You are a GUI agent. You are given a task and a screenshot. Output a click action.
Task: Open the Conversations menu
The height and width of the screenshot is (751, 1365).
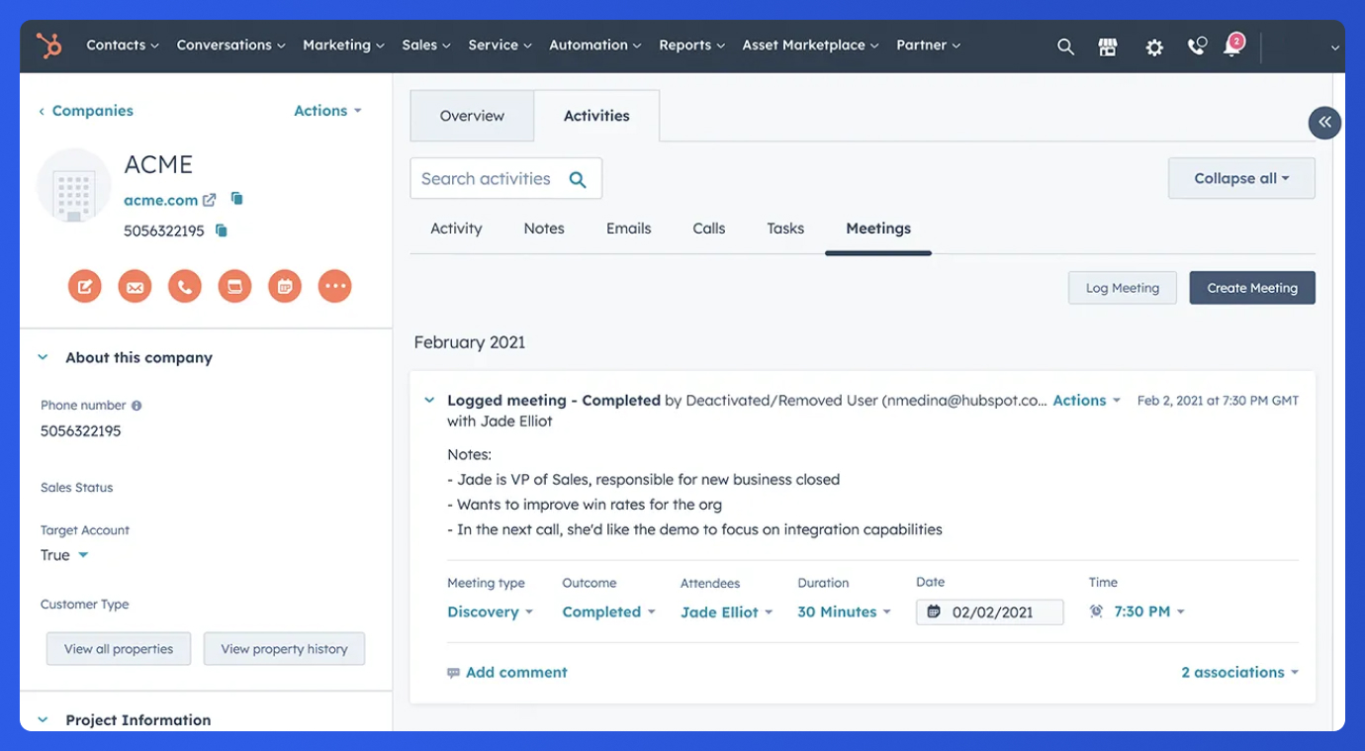tap(231, 46)
